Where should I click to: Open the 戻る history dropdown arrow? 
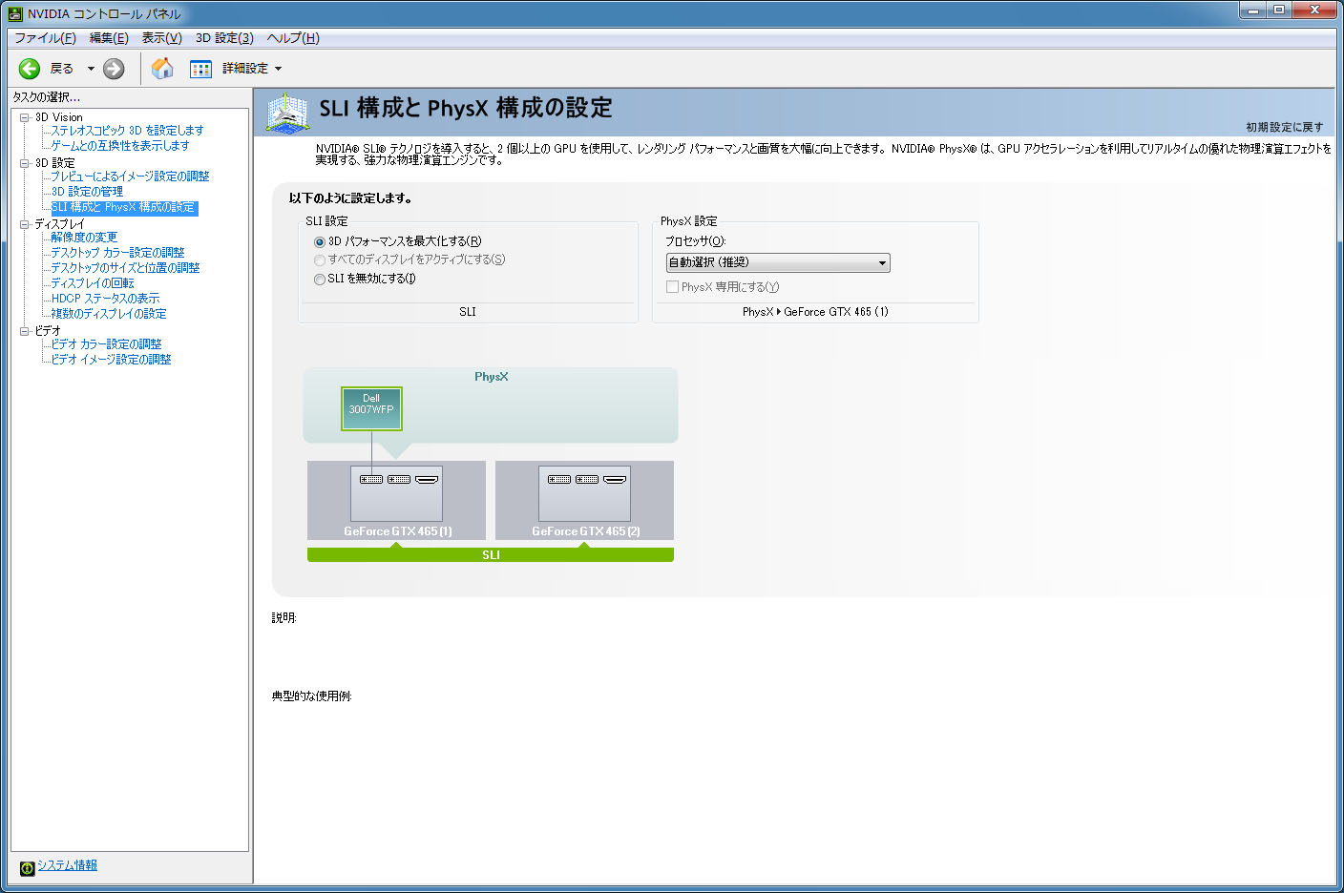tap(91, 69)
